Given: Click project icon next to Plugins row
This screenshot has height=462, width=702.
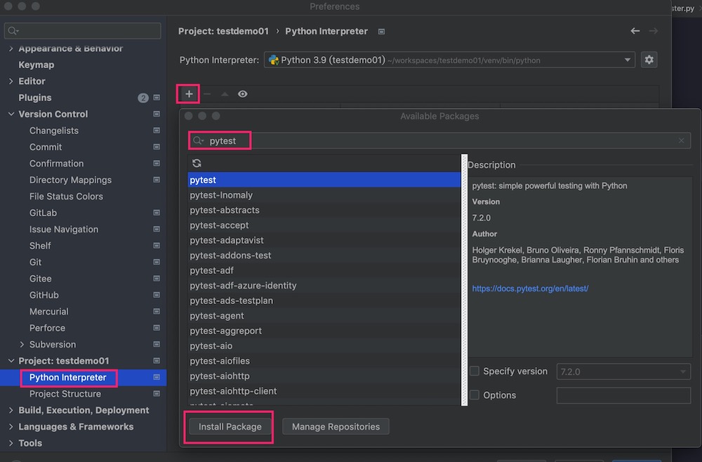Looking at the screenshot, I should point(157,98).
